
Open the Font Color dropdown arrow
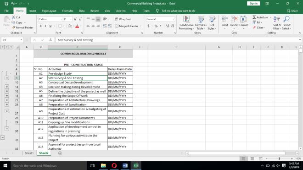coord(81,26)
